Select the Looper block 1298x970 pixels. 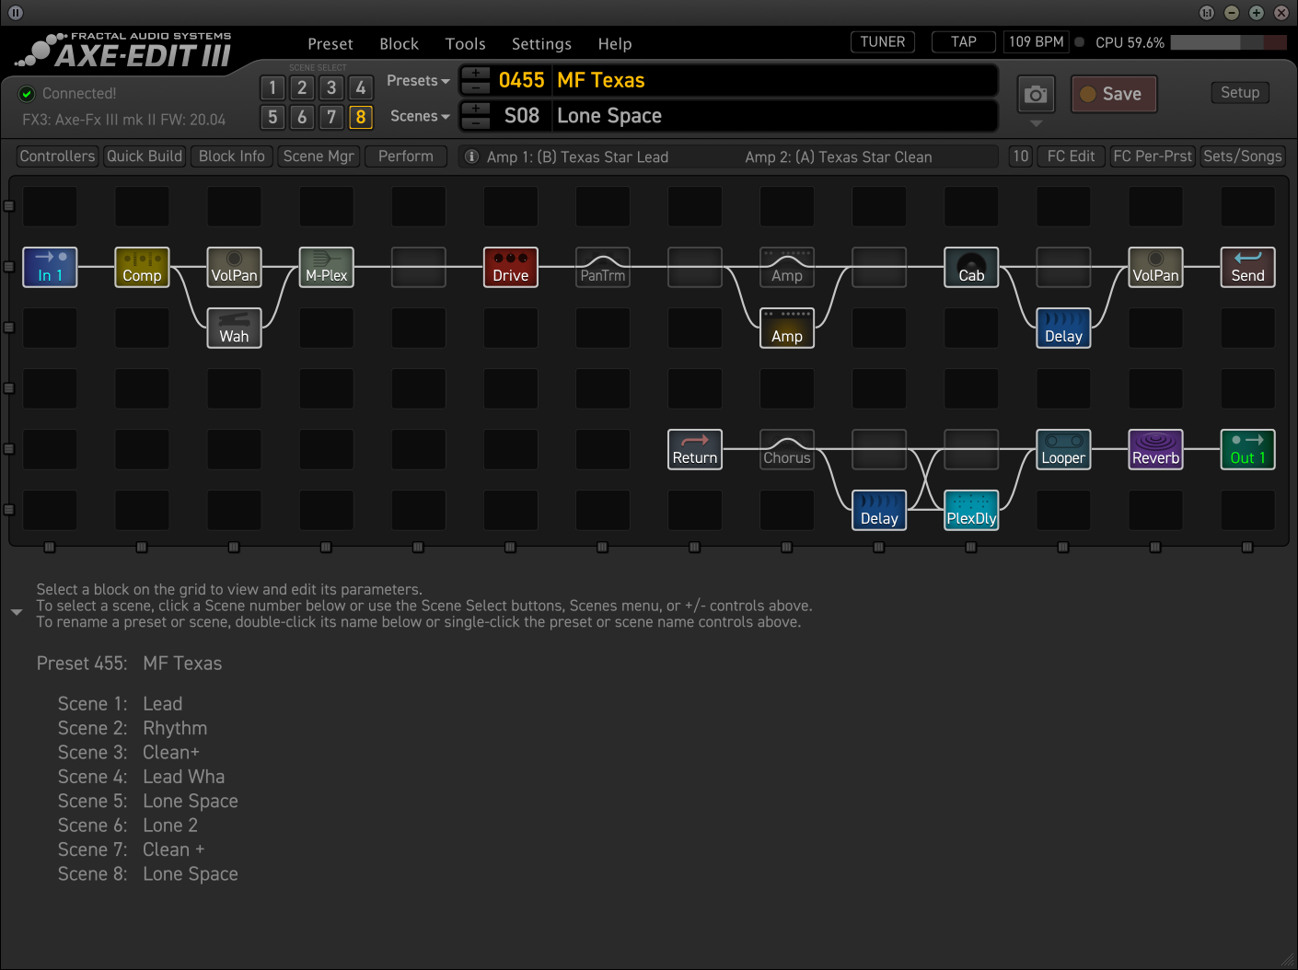[1063, 449]
